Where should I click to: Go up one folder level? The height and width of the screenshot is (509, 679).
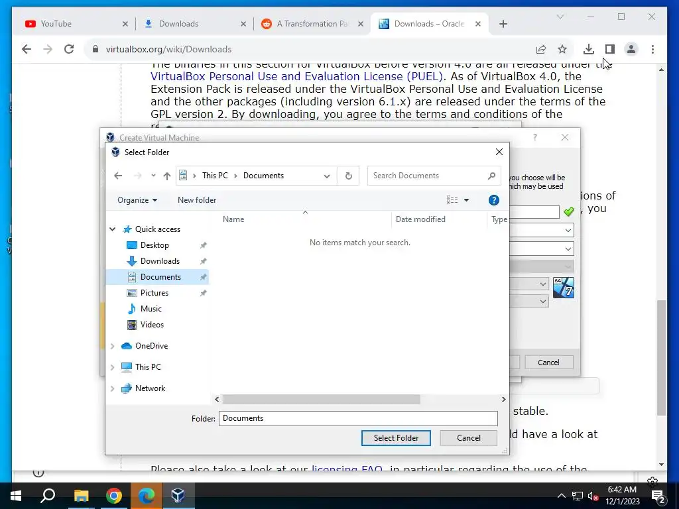click(166, 176)
